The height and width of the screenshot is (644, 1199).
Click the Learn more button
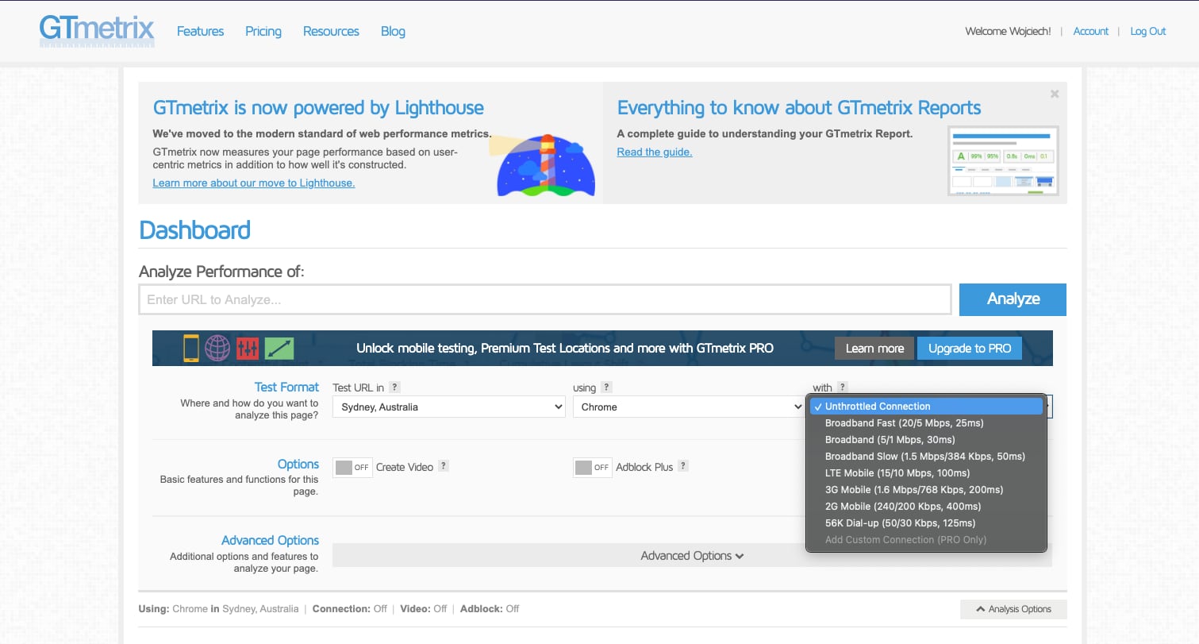(x=874, y=348)
